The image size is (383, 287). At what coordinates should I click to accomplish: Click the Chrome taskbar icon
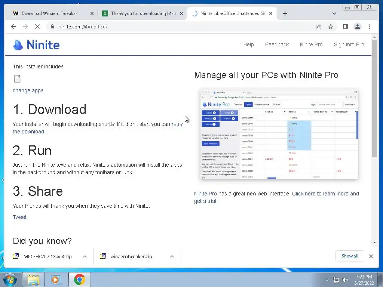click(x=80, y=280)
